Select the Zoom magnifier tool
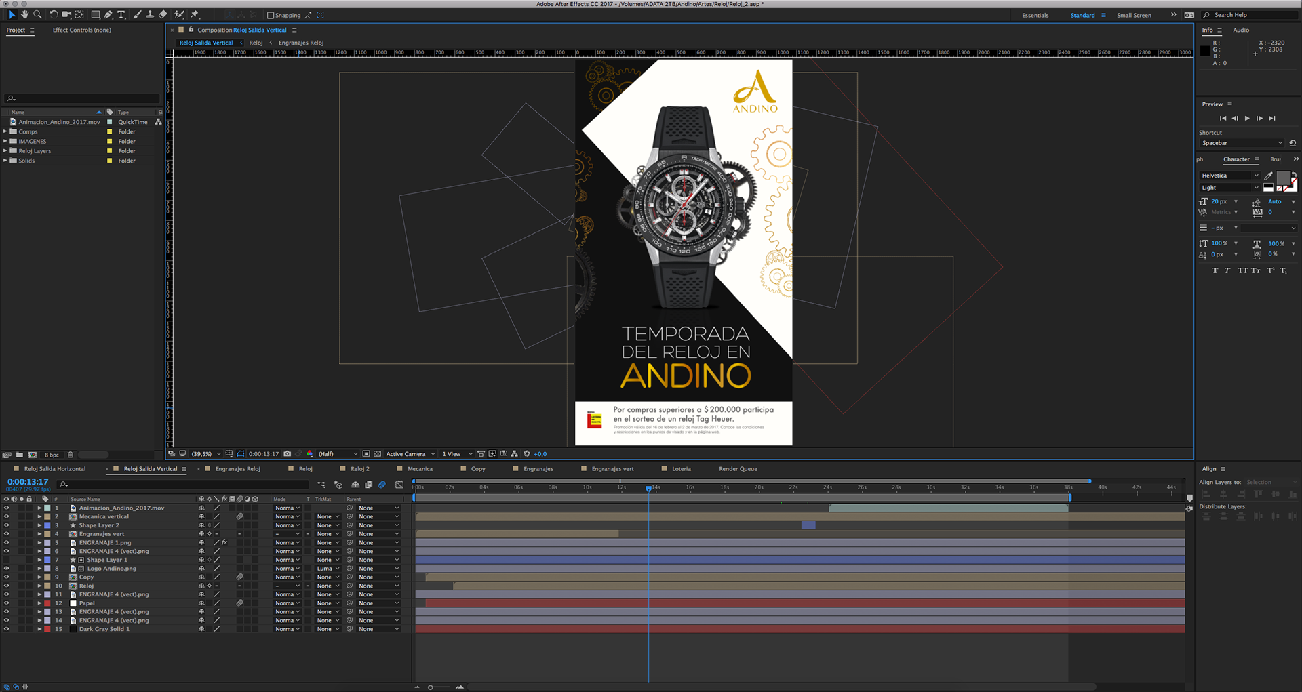 37,14
